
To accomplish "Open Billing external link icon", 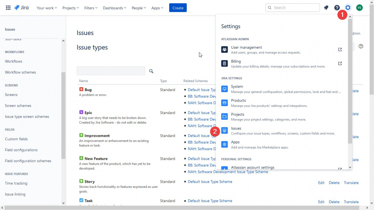I will pos(340,63).
